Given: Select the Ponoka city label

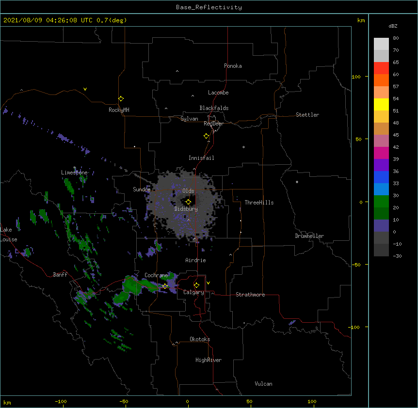Looking at the screenshot, I should 233,66.
